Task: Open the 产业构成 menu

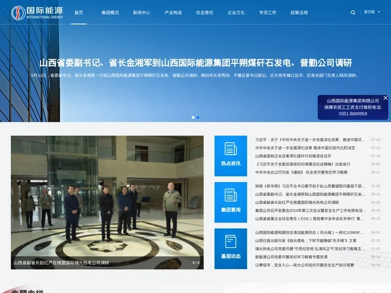Action: 173,12
